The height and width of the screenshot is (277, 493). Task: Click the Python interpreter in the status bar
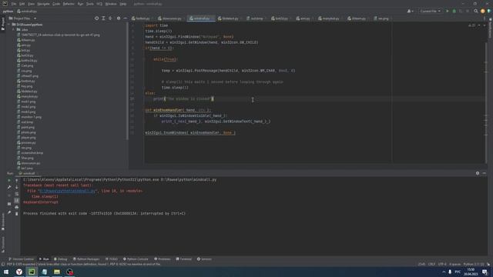tap(474, 265)
